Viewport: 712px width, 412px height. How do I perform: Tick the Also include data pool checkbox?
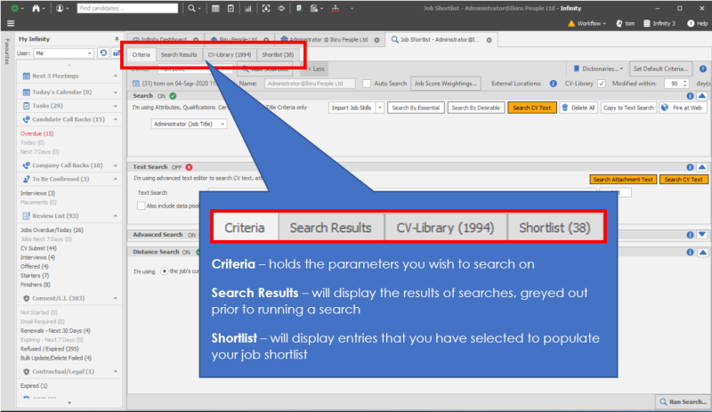coord(142,206)
